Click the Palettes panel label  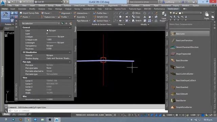(9, 24)
